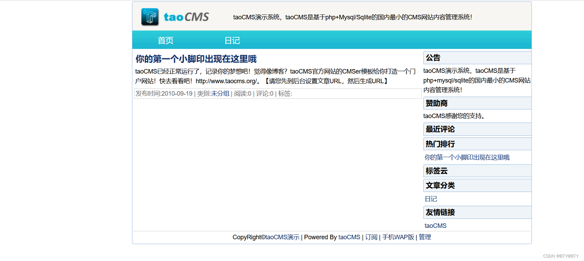Click the 评论:0 comment count text
The height and width of the screenshot is (261, 584).
pyautogui.click(x=265, y=94)
